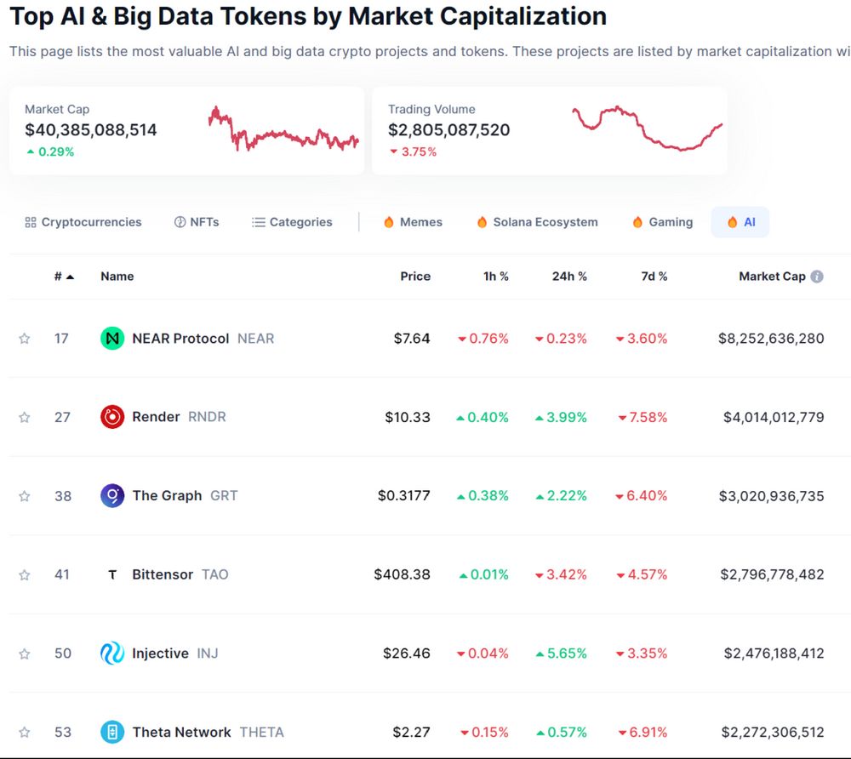The width and height of the screenshot is (851, 759).
Task: Click the Market Cap info icon
Action: [x=817, y=277]
